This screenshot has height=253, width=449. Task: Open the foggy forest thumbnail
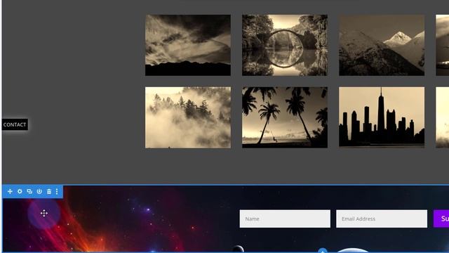[188, 117]
